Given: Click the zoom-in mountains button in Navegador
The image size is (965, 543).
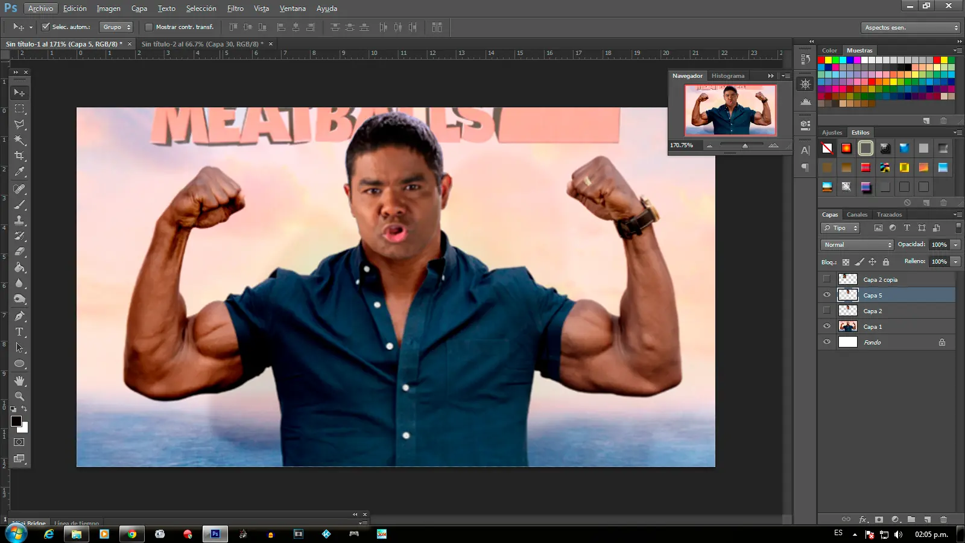Looking at the screenshot, I should click(x=774, y=145).
